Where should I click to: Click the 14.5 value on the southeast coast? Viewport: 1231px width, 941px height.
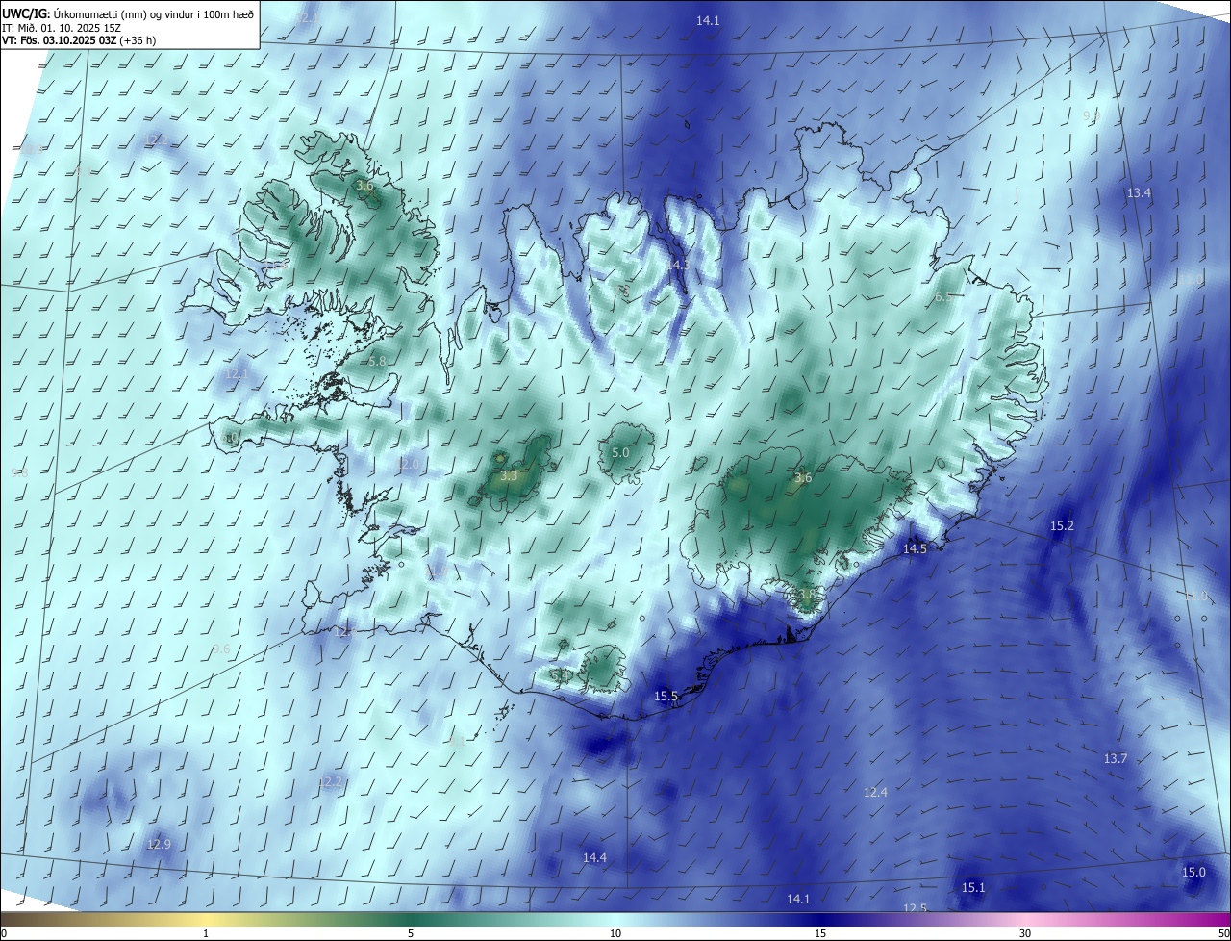tap(915, 548)
